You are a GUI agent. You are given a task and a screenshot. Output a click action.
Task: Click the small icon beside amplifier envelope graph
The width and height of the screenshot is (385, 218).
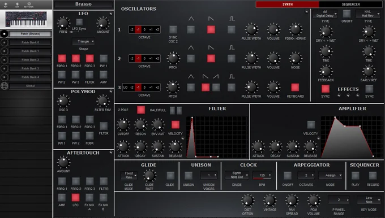tap(318, 138)
